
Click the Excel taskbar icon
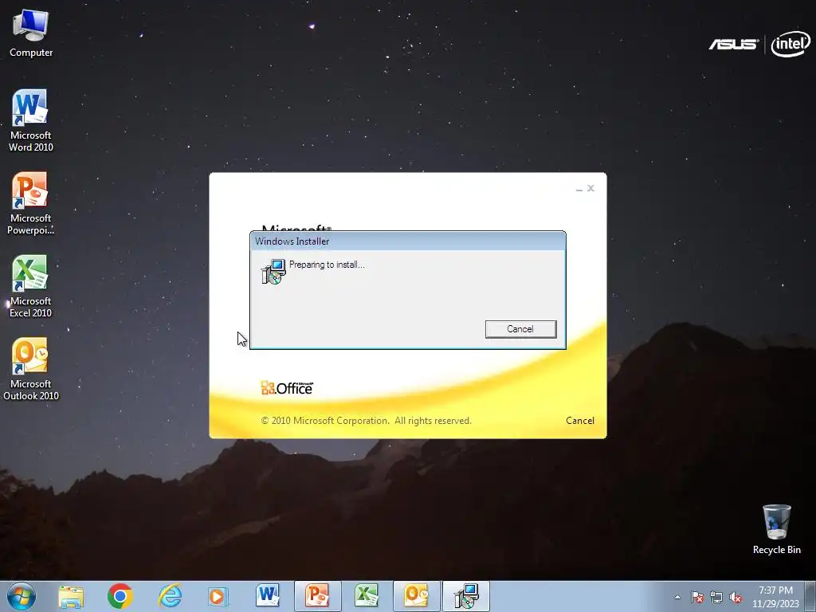(367, 596)
